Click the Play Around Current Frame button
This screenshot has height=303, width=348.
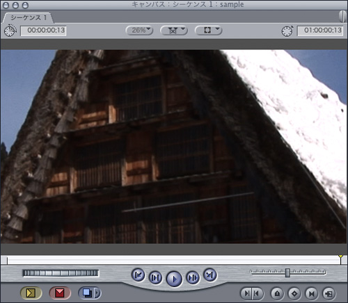193,277
